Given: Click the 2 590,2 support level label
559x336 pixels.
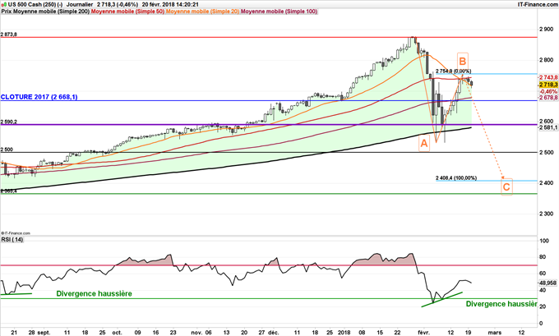Looking at the screenshot, I should 8,122.
